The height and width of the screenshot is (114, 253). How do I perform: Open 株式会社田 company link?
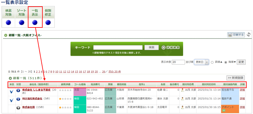tap(28, 107)
